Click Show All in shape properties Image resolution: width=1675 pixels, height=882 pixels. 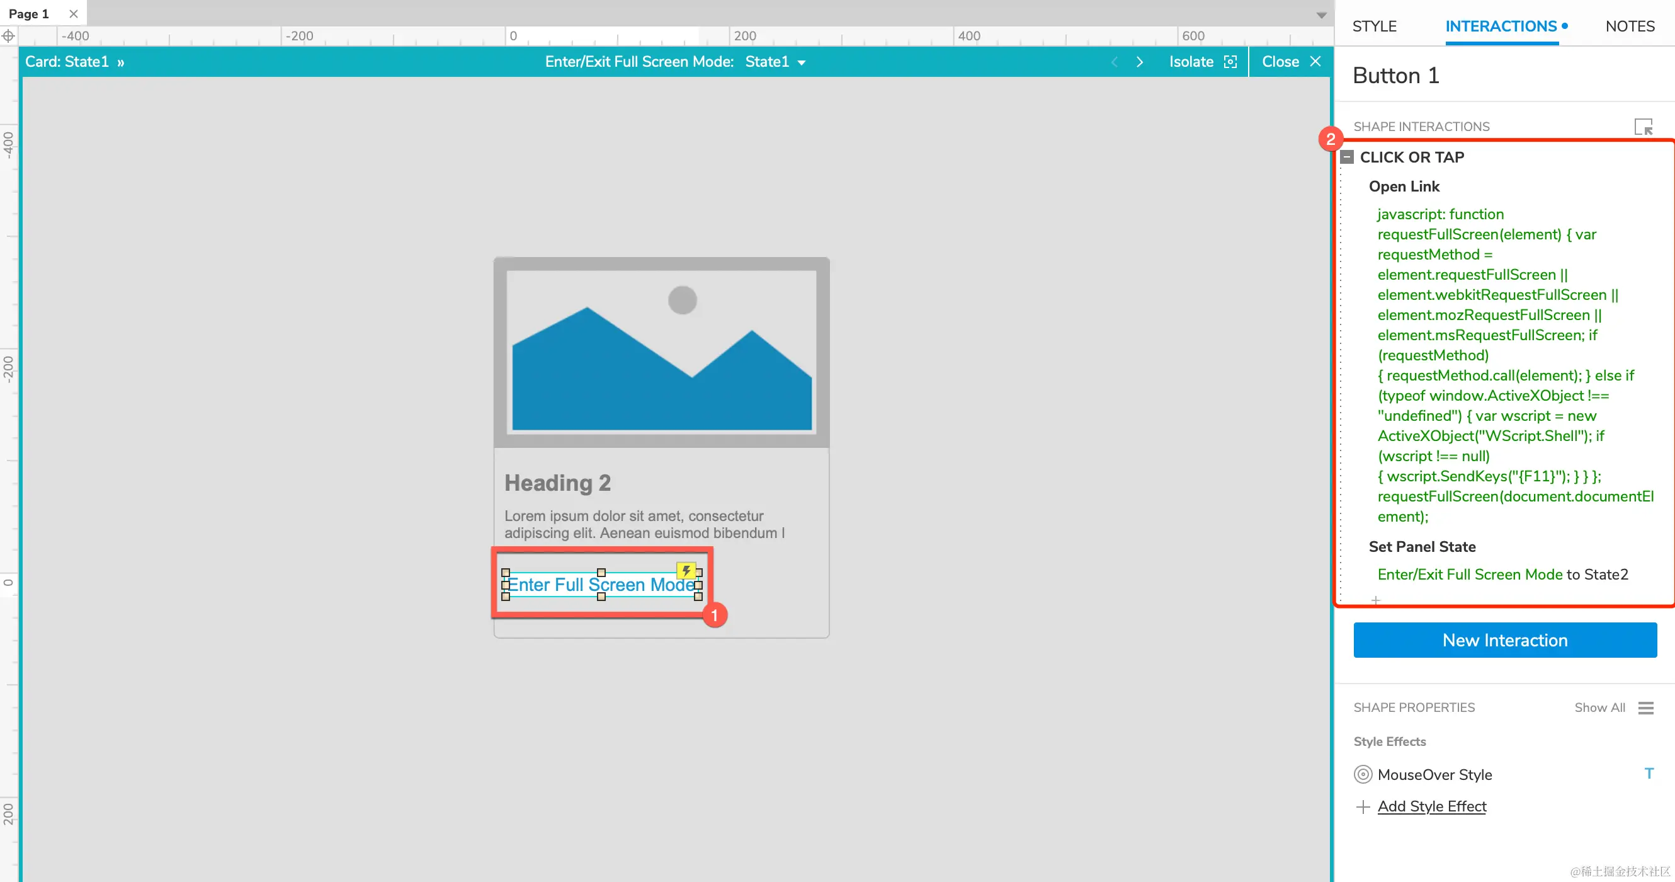pyautogui.click(x=1599, y=707)
